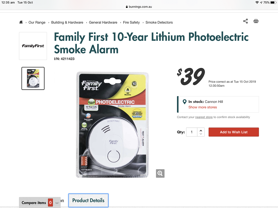
Task: Open the share icon
Action: 245,21
